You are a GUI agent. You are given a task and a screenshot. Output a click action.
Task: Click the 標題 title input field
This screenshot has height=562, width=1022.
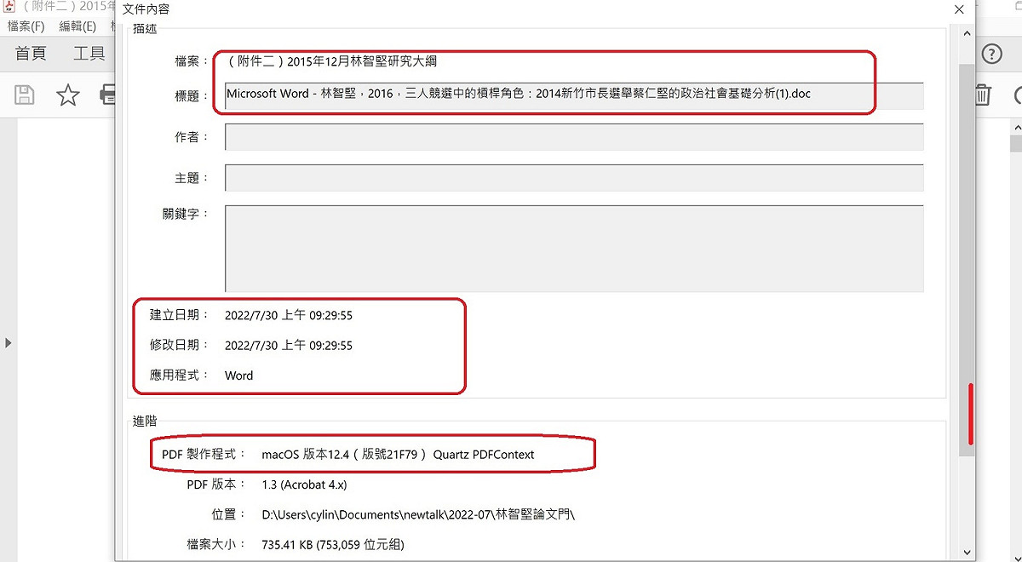coord(574,95)
